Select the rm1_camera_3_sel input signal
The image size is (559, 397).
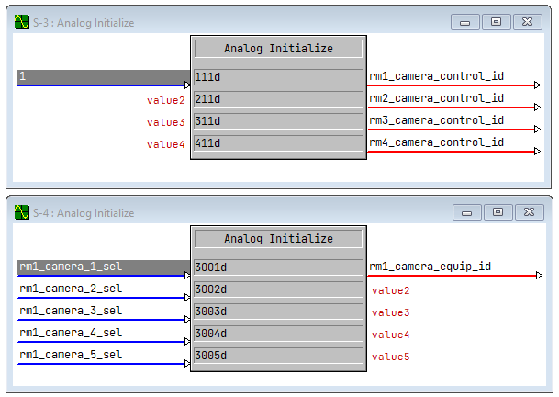point(71,311)
